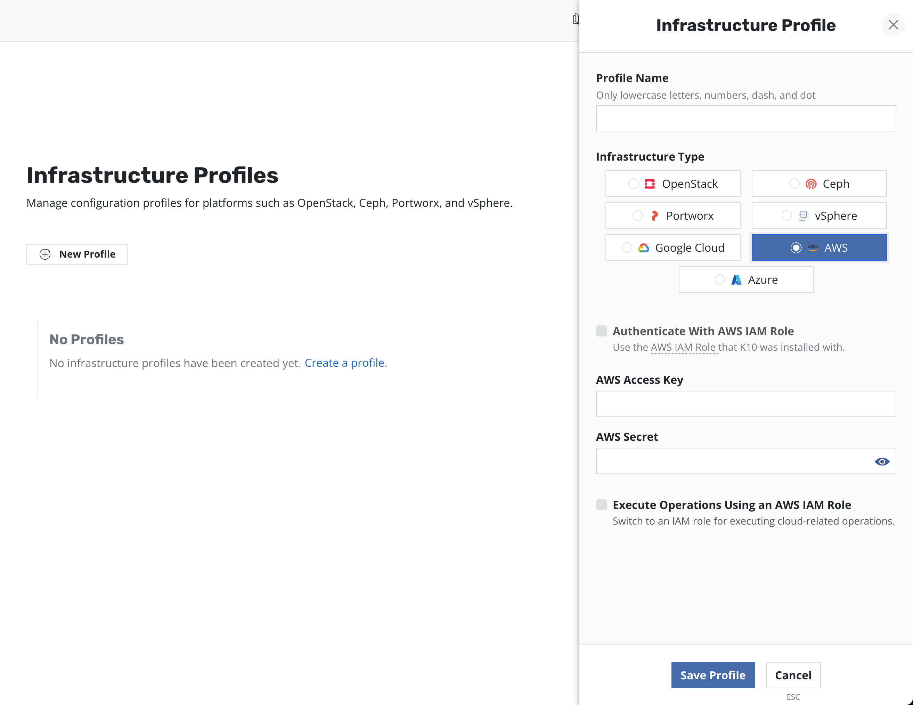Click the Portworx logo icon

pos(654,216)
